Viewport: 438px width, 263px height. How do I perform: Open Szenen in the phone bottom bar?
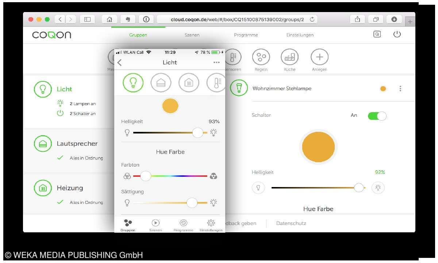pos(155,225)
